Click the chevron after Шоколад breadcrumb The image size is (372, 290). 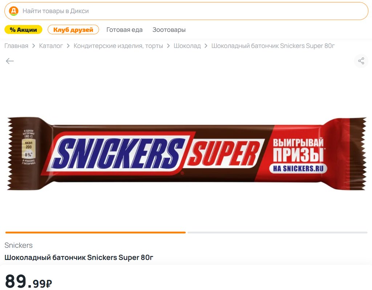206,46
